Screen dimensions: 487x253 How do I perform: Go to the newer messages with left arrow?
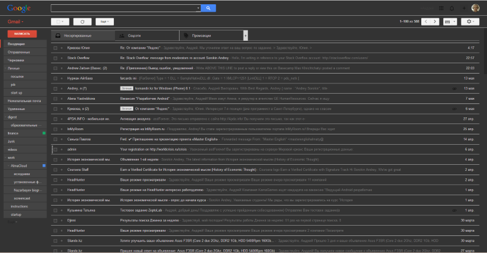coord(426,21)
